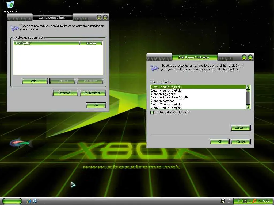This screenshot has width=274, height=205.
Task: Click the small round tray icon at tray's left
Action: click(238, 201)
